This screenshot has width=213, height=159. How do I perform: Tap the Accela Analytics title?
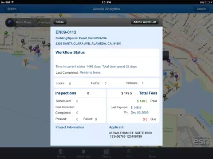(x=106, y=9)
